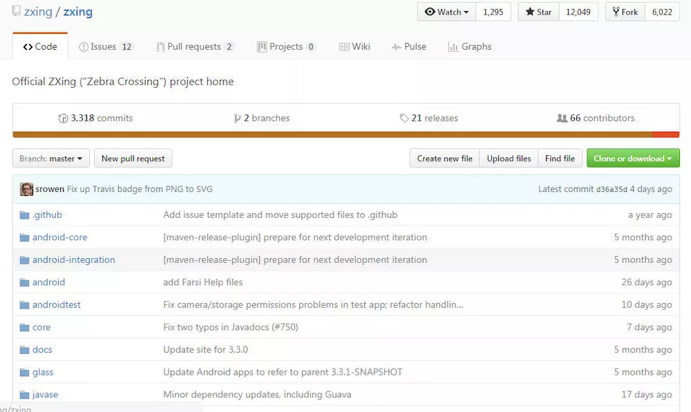Click the language breakdown color bar
Image resolution: width=691 pixels, height=412 pixels.
(x=346, y=135)
